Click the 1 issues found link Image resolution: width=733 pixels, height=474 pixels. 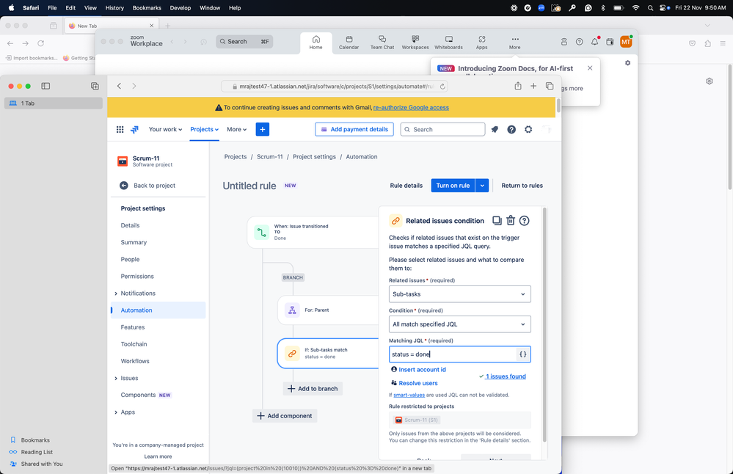(x=506, y=376)
